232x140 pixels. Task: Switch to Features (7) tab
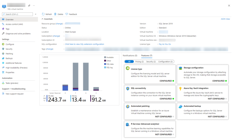(147, 55)
